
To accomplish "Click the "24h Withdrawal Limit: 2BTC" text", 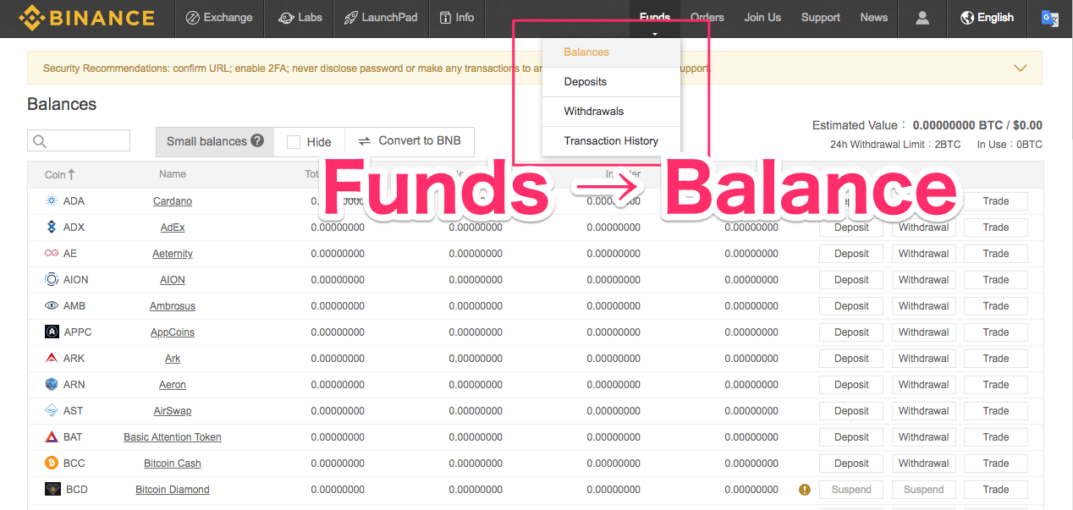I will click(x=895, y=145).
